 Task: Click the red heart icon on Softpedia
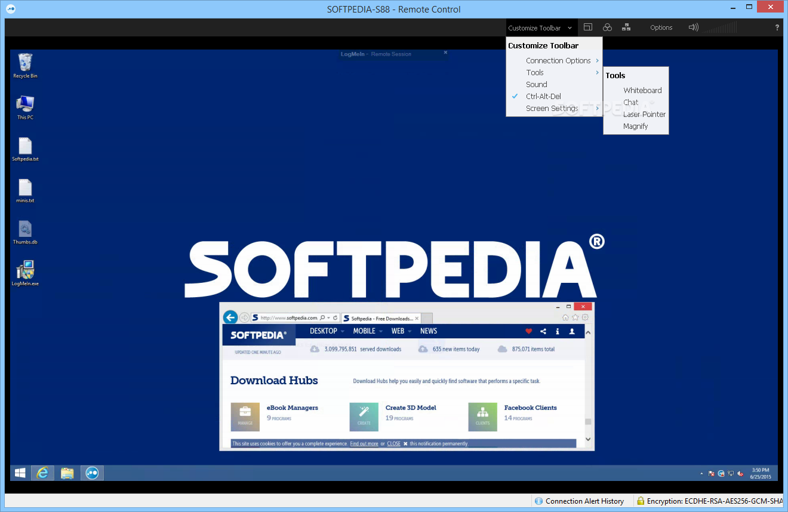pyautogui.click(x=528, y=331)
